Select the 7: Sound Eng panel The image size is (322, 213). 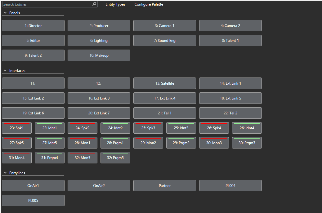[x=165, y=41]
